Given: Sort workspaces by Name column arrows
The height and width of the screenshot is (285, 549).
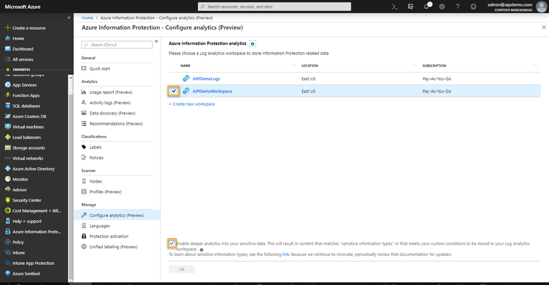Looking at the screenshot, I should click(293, 65).
